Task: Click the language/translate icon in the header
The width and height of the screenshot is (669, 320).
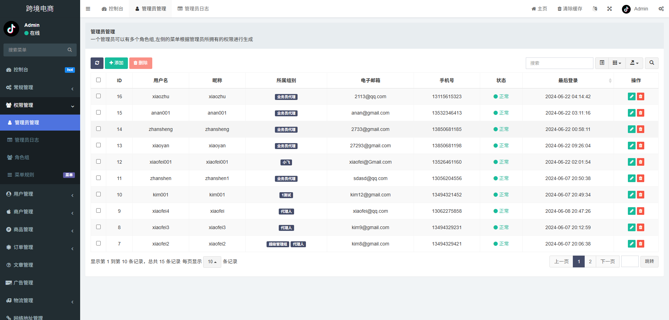Action: [x=595, y=9]
